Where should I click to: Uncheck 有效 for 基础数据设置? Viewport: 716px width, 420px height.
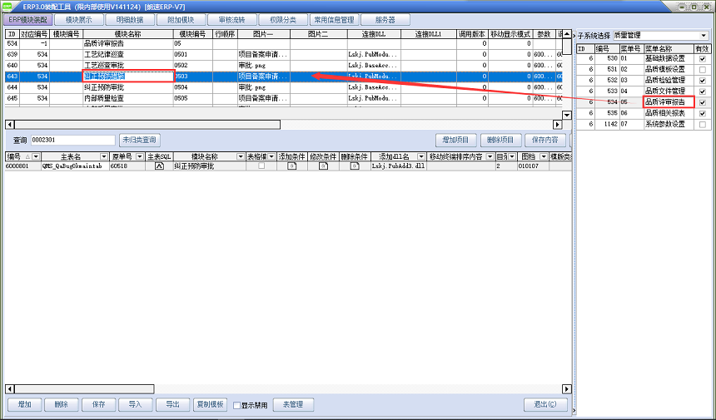pos(704,59)
